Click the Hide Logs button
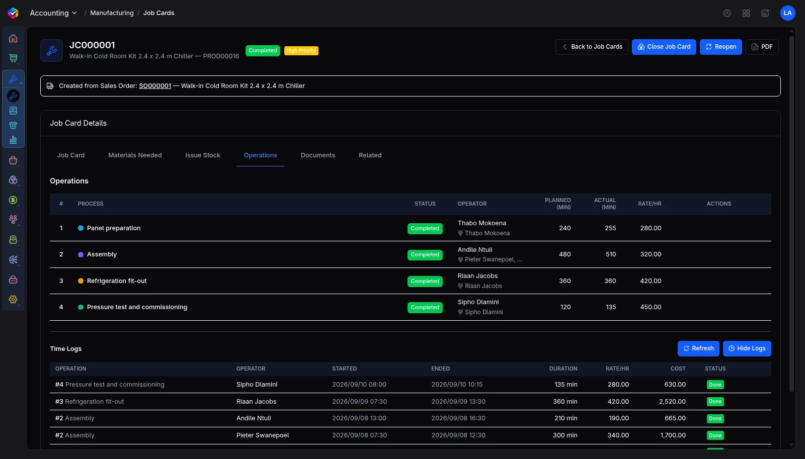805x459 pixels. [747, 348]
